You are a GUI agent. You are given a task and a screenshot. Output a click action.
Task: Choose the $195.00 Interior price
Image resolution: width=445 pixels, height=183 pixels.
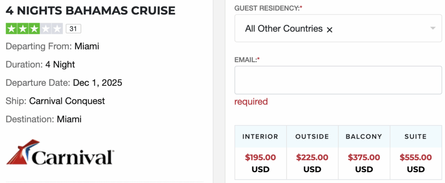pos(260,158)
